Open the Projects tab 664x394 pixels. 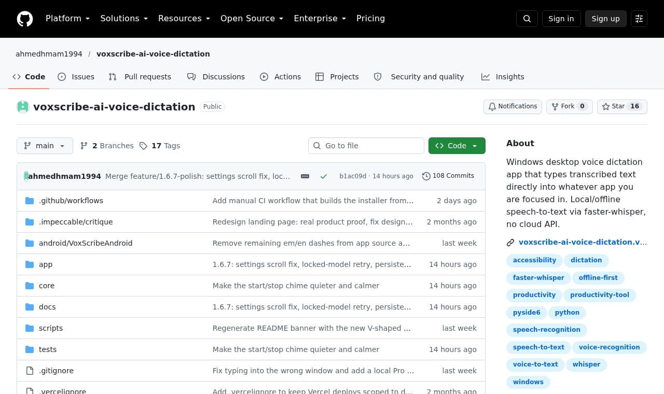pos(337,77)
